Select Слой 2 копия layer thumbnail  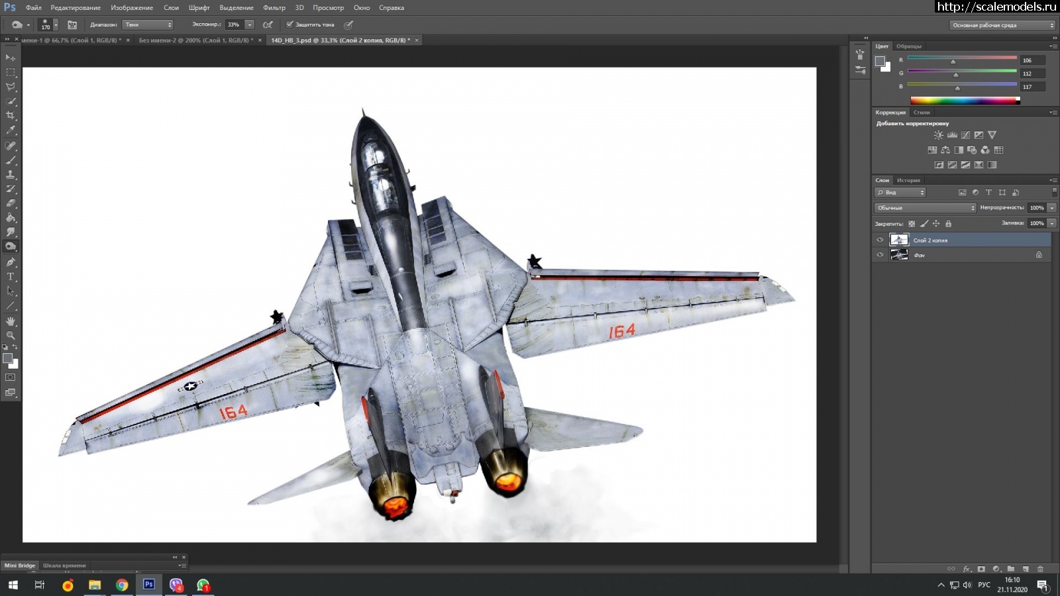click(899, 240)
